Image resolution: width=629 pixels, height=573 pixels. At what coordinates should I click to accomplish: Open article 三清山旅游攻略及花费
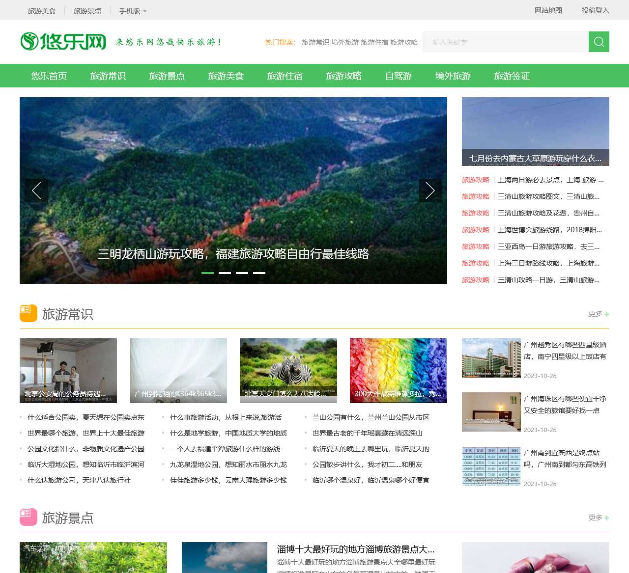[x=549, y=213]
